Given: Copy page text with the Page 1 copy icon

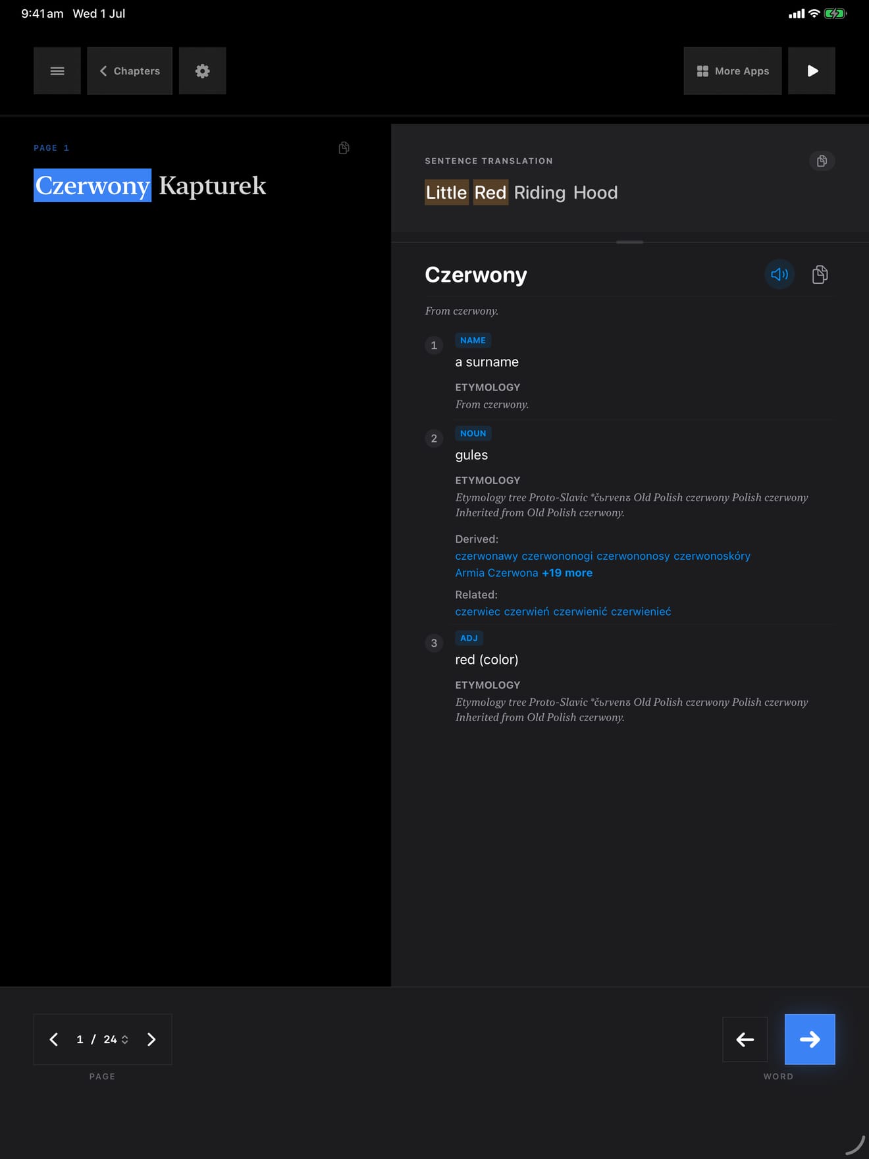Looking at the screenshot, I should click(x=344, y=148).
